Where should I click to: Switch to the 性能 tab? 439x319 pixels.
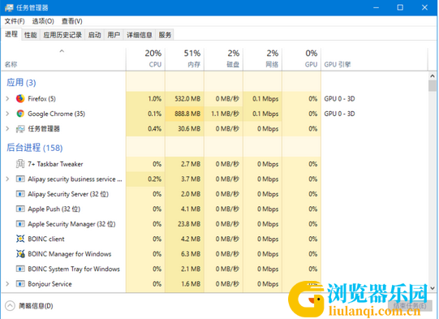click(x=31, y=35)
